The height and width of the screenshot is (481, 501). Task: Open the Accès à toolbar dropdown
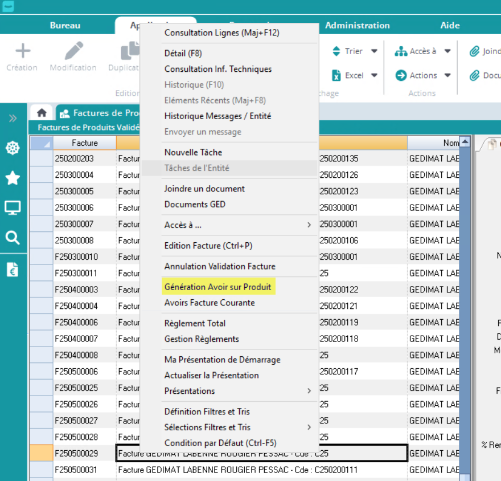[x=447, y=51]
